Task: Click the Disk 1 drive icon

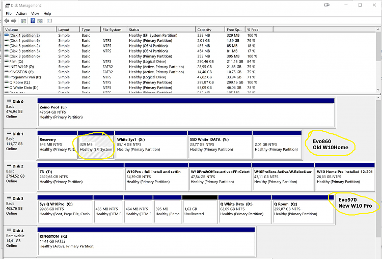Action: 9,134
